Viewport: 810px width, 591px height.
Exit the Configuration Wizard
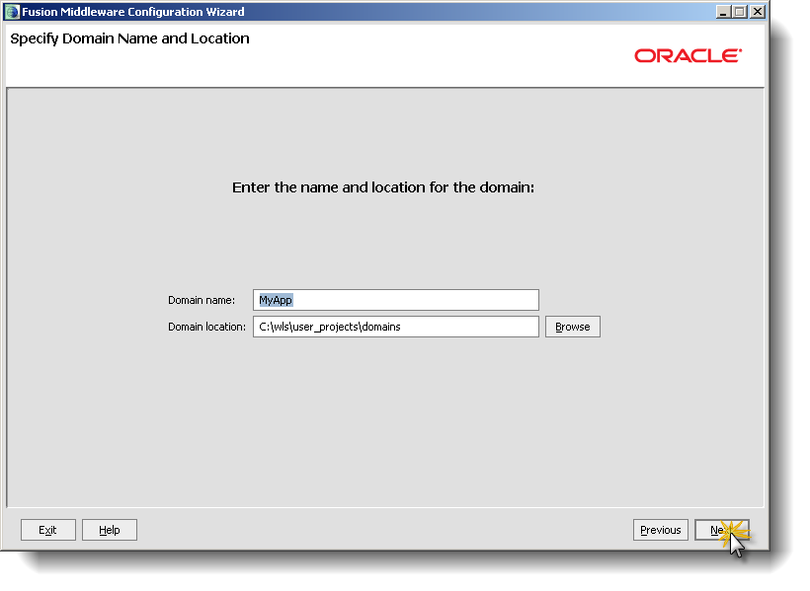47,530
